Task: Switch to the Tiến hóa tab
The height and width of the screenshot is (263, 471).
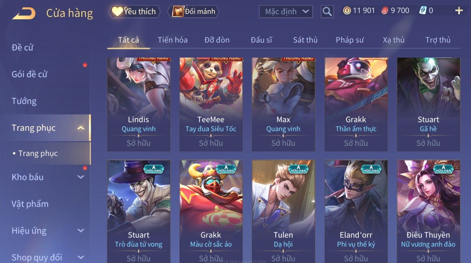Action: [173, 40]
